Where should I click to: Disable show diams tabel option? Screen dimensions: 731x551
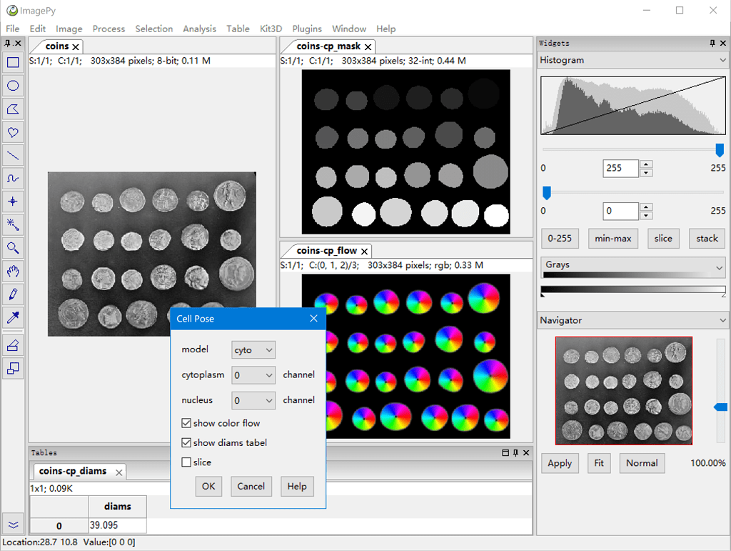(186, 442)
